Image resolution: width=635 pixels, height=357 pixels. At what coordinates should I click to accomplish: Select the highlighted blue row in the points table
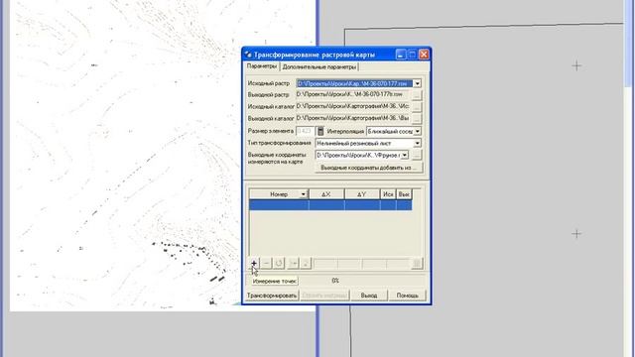coord(330,205)
